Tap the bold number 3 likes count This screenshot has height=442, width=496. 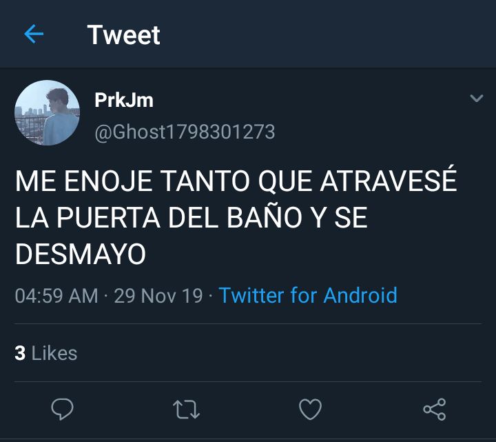tap(20, 353)
